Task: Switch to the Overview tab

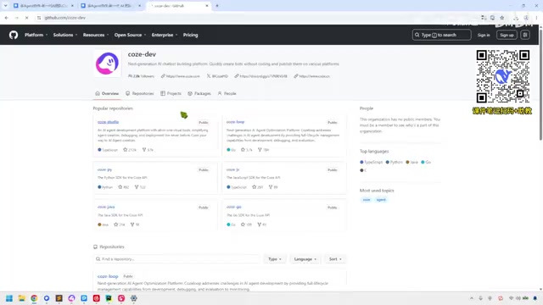Action: coord(107,93)
